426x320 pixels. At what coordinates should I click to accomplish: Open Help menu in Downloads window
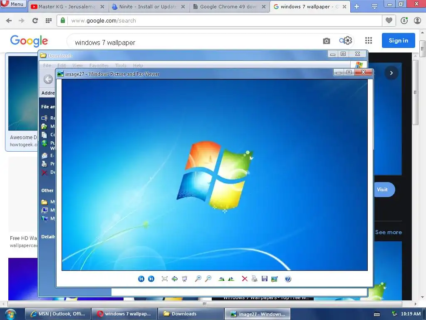(x=138, y=65)
